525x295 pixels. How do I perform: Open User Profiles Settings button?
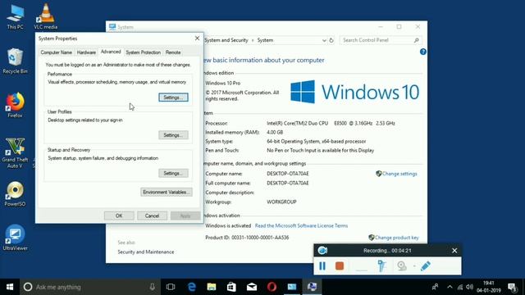(x=173, y=135)
